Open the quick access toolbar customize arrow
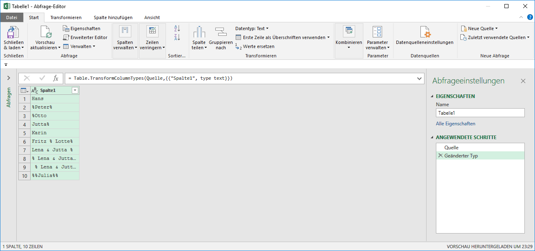535x251 pixels. pyautogui.click(x=6, y=65)
